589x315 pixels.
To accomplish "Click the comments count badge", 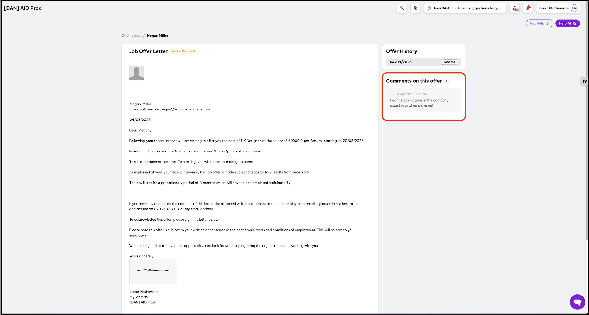I will pos(446,81).
